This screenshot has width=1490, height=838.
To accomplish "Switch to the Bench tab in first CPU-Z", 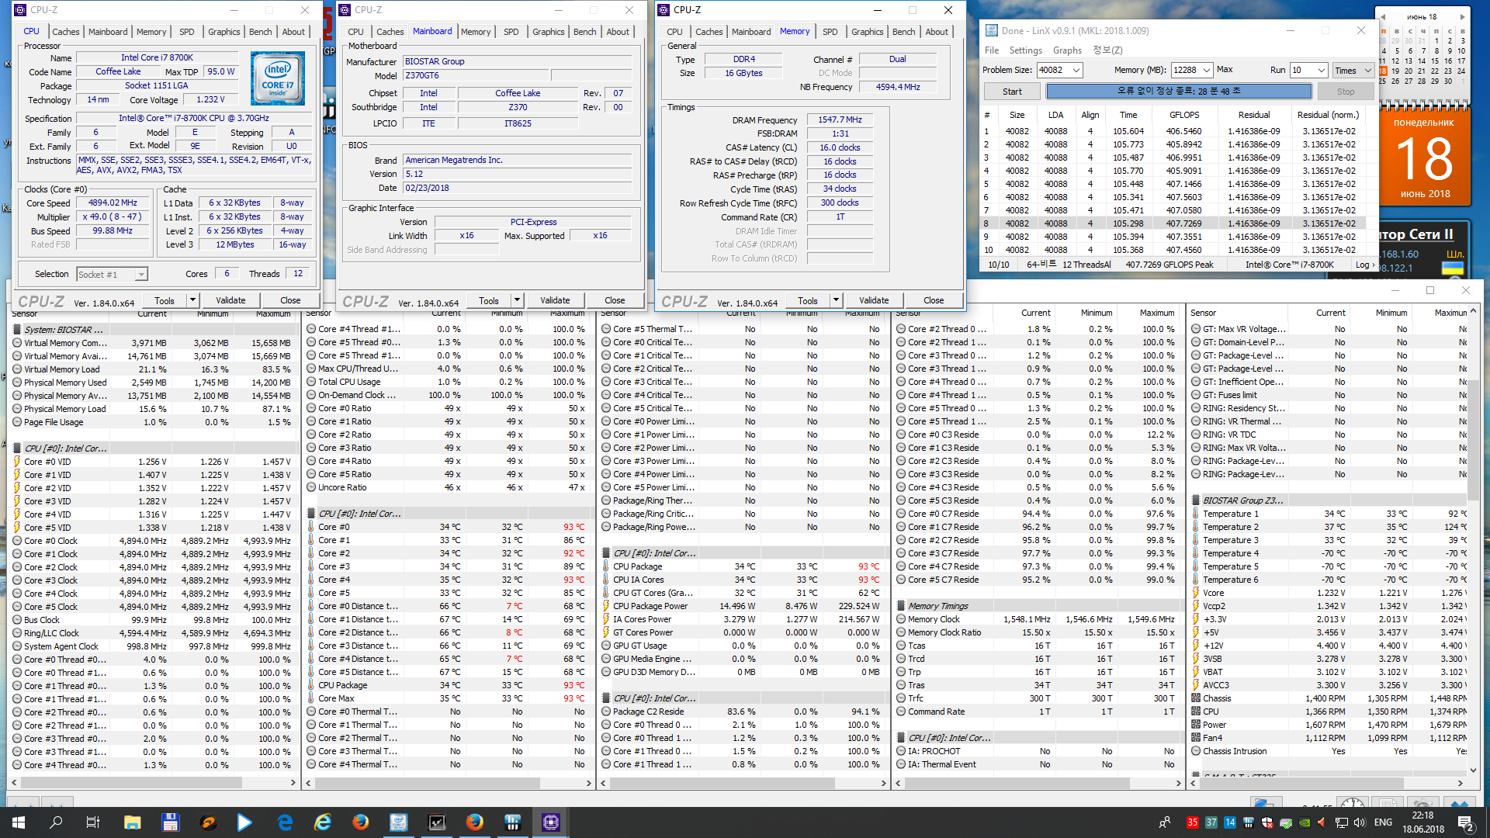I will coord(260,32).
